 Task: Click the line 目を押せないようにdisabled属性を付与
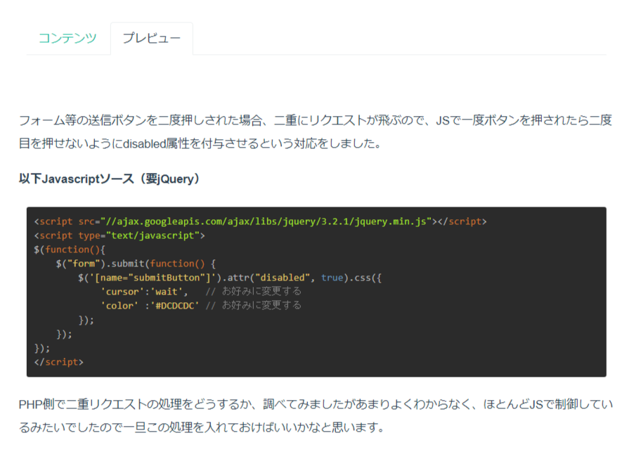coord(200,143)
